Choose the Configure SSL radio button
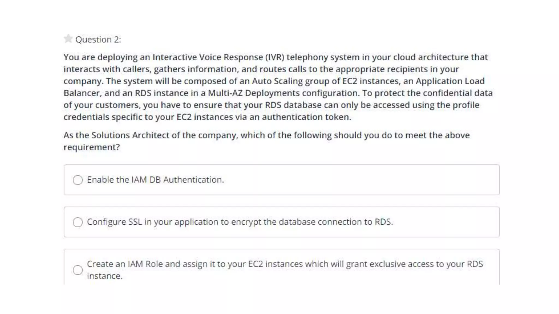The height and width of the screenshot is (314, 559). [x=78, y=222]
